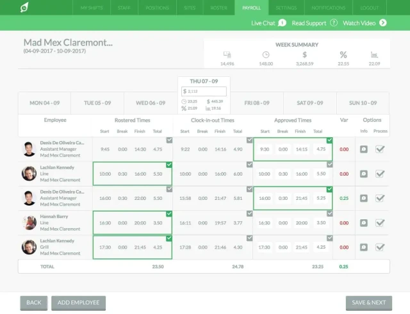This screenshot has width=410, height=314.
Task: Select the TUE 05 - 09 day tab
Action: point(97,103)
